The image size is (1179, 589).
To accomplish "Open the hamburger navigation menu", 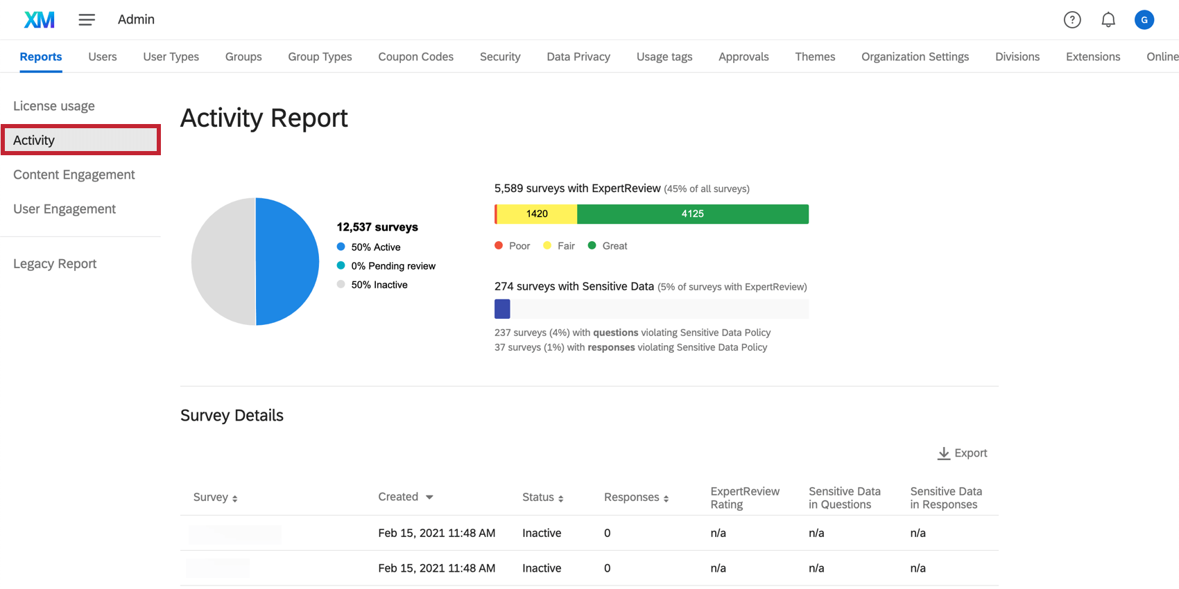I will tap(87, 20).
